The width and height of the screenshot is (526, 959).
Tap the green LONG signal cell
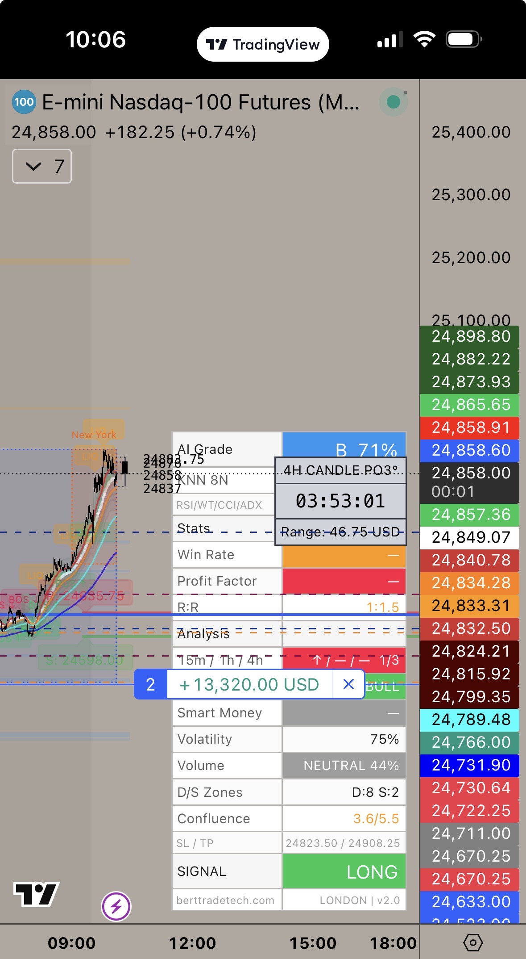pos(344,871)
